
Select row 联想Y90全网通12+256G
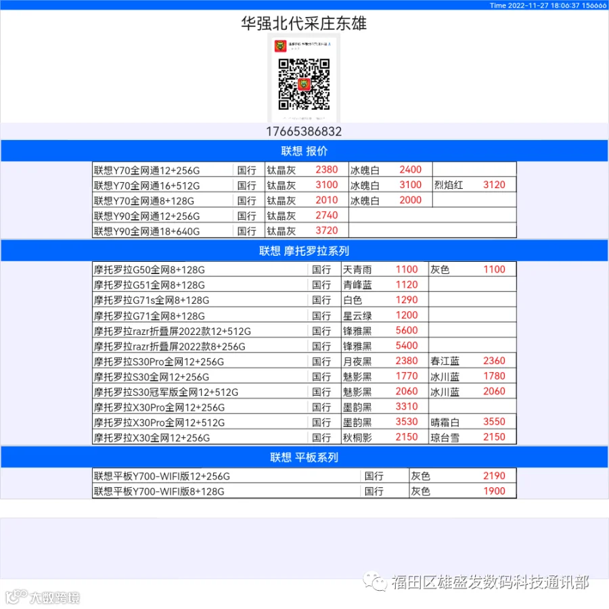pos(304,215)
